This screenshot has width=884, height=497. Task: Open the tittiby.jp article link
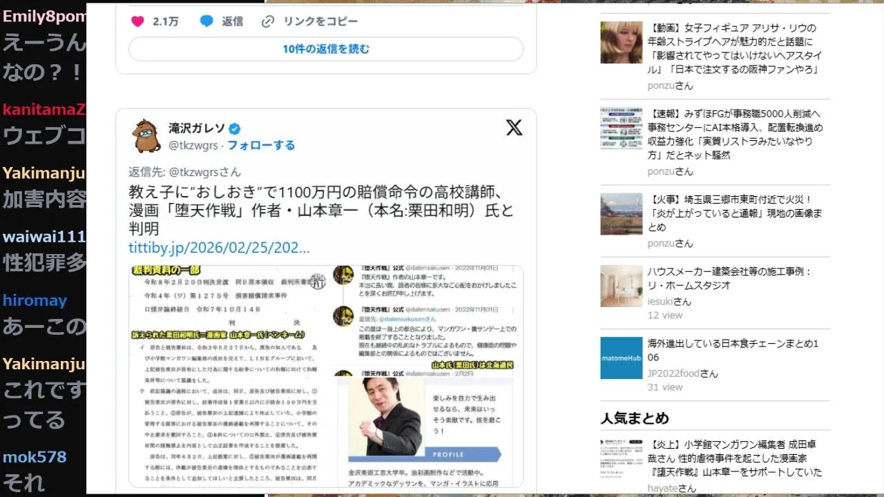(219, 248)
